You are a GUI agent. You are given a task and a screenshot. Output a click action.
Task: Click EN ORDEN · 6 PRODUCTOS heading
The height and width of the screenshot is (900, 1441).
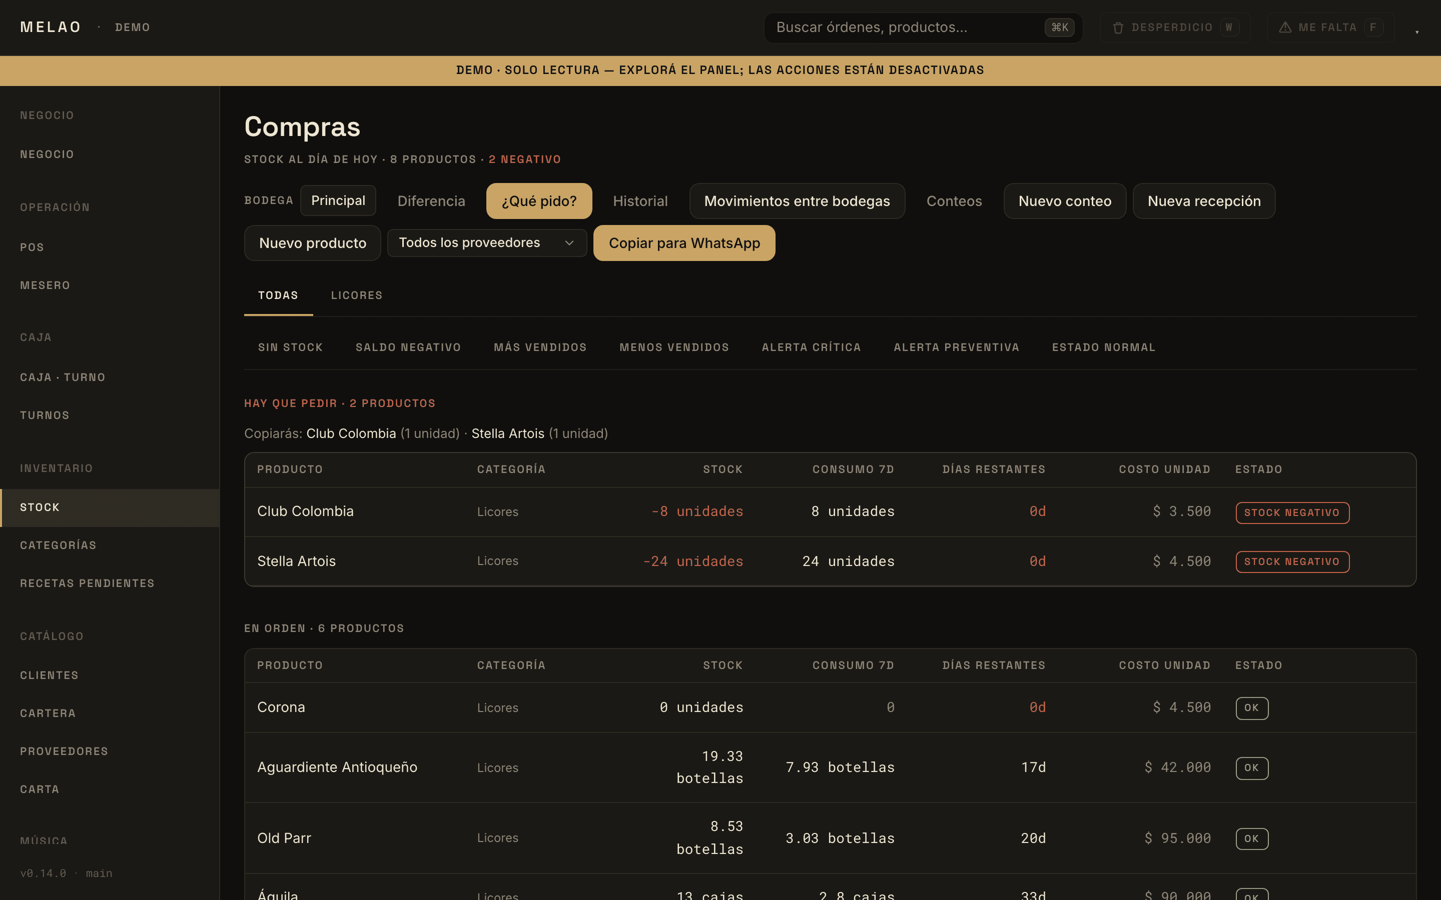pos(324,628)
